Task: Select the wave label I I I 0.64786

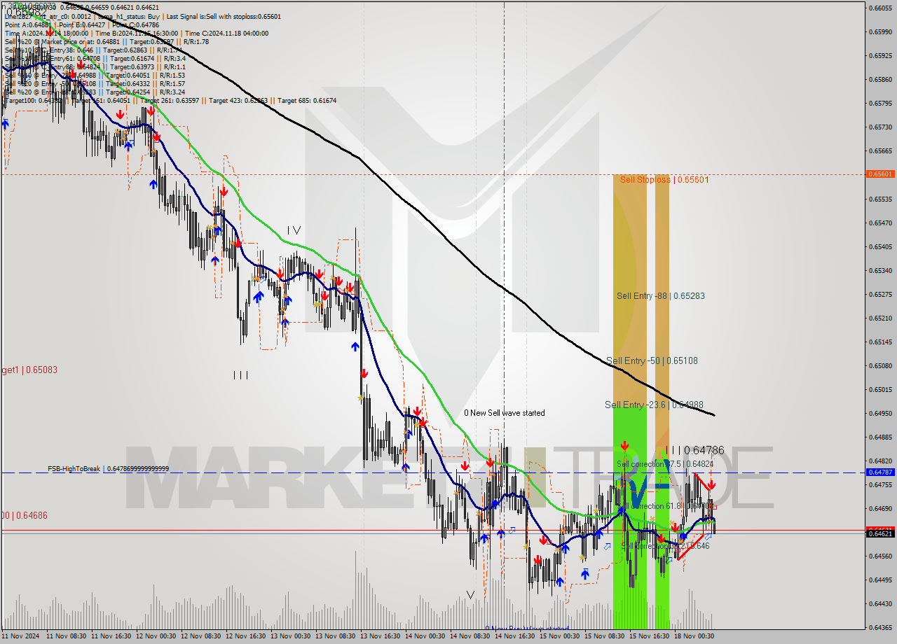Action: [x=694, y=450]
